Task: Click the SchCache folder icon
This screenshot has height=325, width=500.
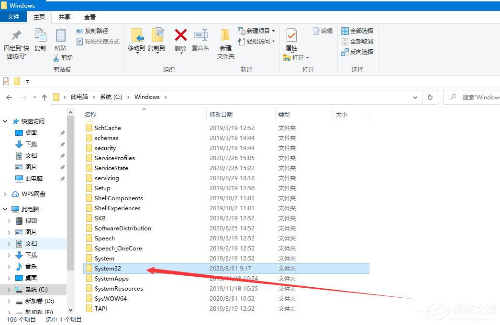Action: (89, 128)
